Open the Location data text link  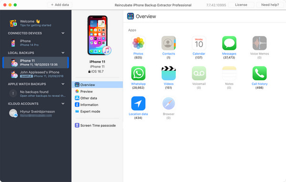[x=138, y=114]
